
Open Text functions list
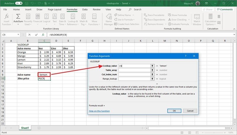click(x=55, y=19)
